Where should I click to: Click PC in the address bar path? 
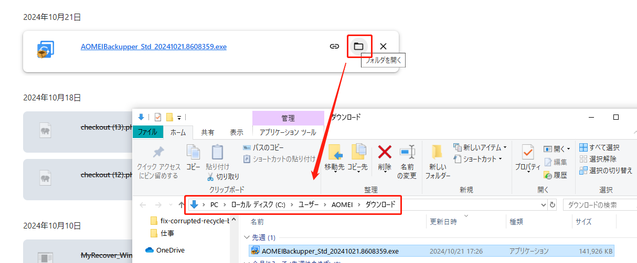pos(214,204)
